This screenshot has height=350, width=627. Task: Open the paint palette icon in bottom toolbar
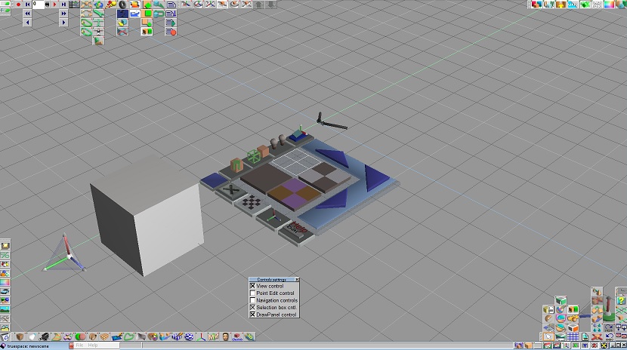pos(153,337)
